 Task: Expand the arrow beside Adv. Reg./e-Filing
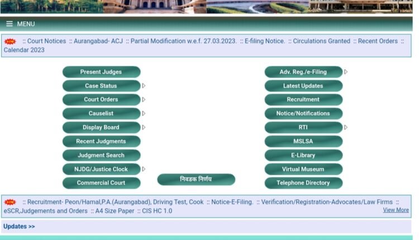(346, 72)
